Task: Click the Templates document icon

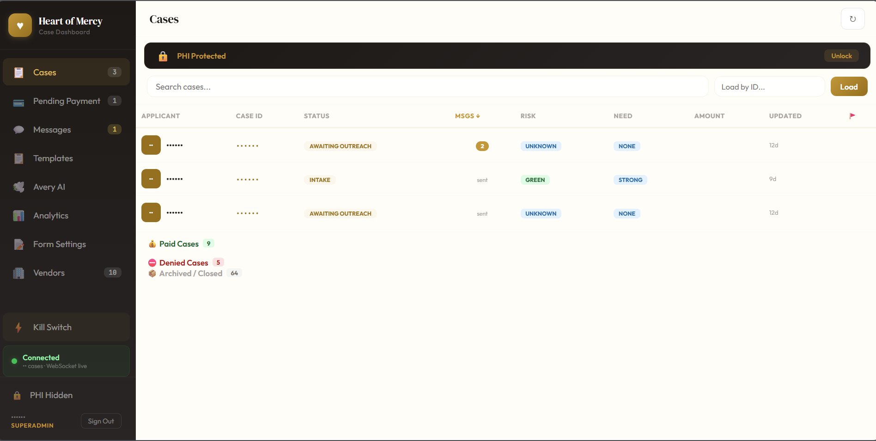Action: click(18, 158)
